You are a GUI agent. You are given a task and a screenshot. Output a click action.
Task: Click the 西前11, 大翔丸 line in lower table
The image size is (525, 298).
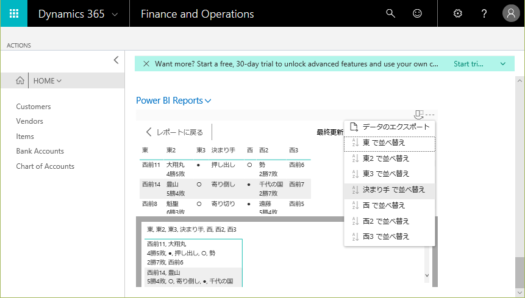point(166,244)
